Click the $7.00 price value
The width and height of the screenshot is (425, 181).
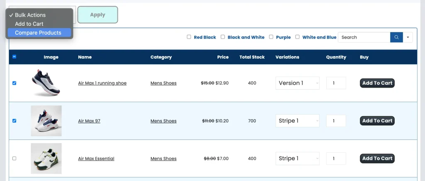(x=223, y=159)
